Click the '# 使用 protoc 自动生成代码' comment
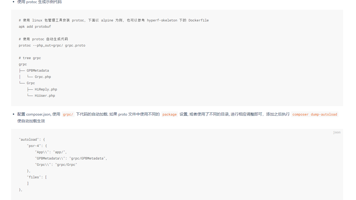 pos(43,39)
